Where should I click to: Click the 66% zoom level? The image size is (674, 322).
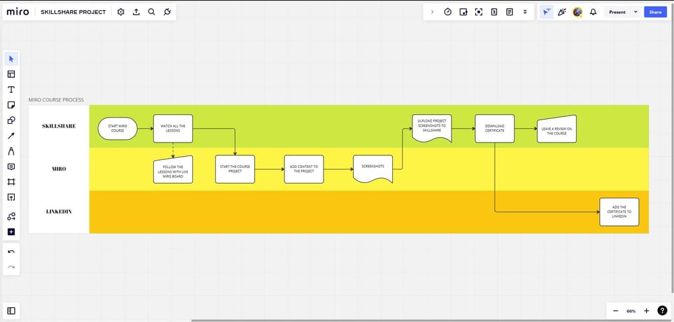point(631,311)
